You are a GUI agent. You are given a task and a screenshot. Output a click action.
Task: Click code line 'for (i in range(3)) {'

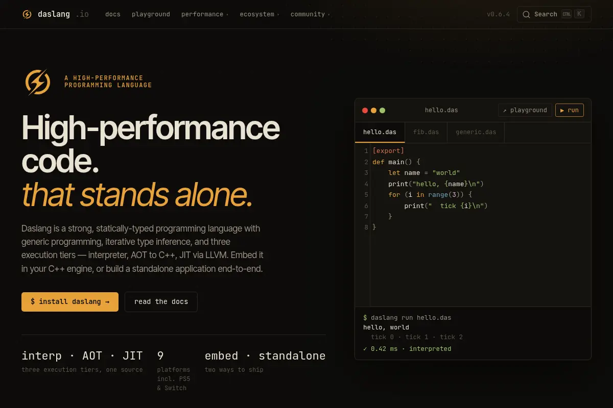pos(430,195)
